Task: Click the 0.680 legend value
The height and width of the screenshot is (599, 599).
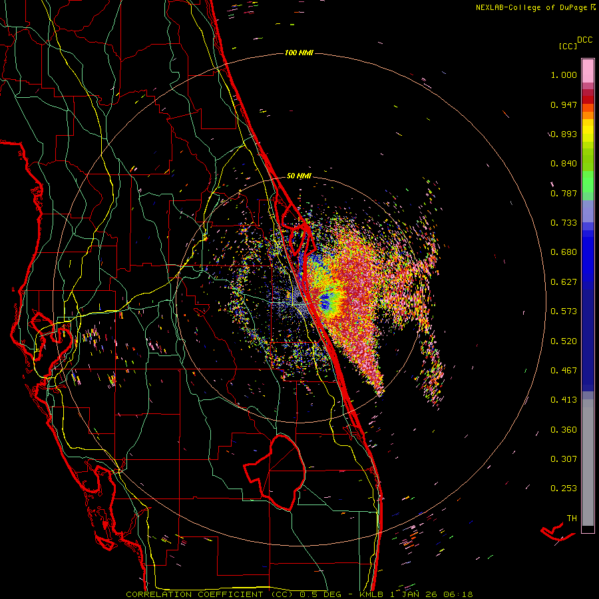Action: 564,252
